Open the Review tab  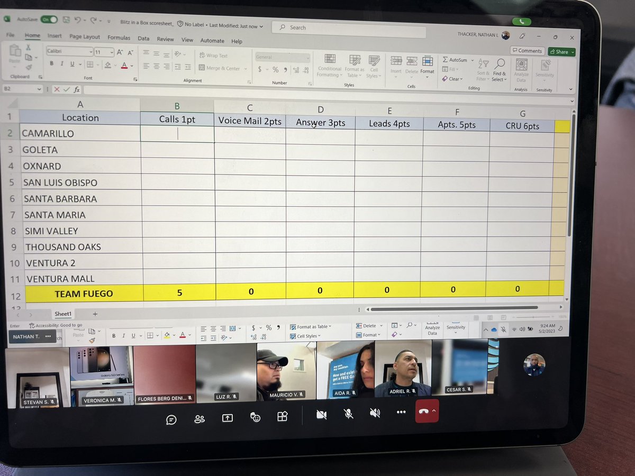tap(165, 39)
